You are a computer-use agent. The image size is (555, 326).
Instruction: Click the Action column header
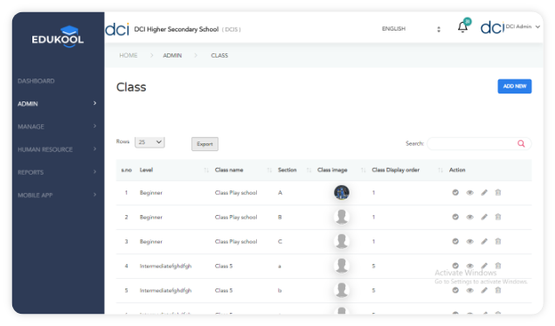457,170
